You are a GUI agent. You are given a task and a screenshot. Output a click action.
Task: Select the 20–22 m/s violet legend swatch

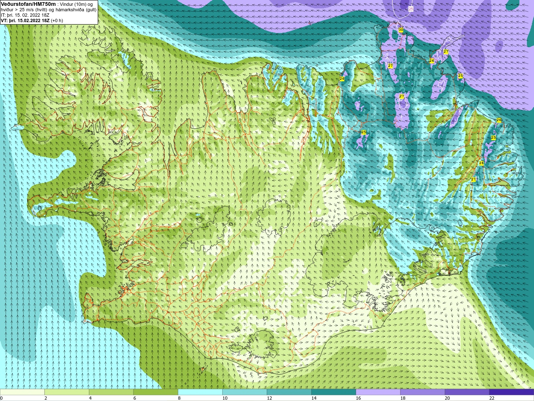[x=467, y=392]
